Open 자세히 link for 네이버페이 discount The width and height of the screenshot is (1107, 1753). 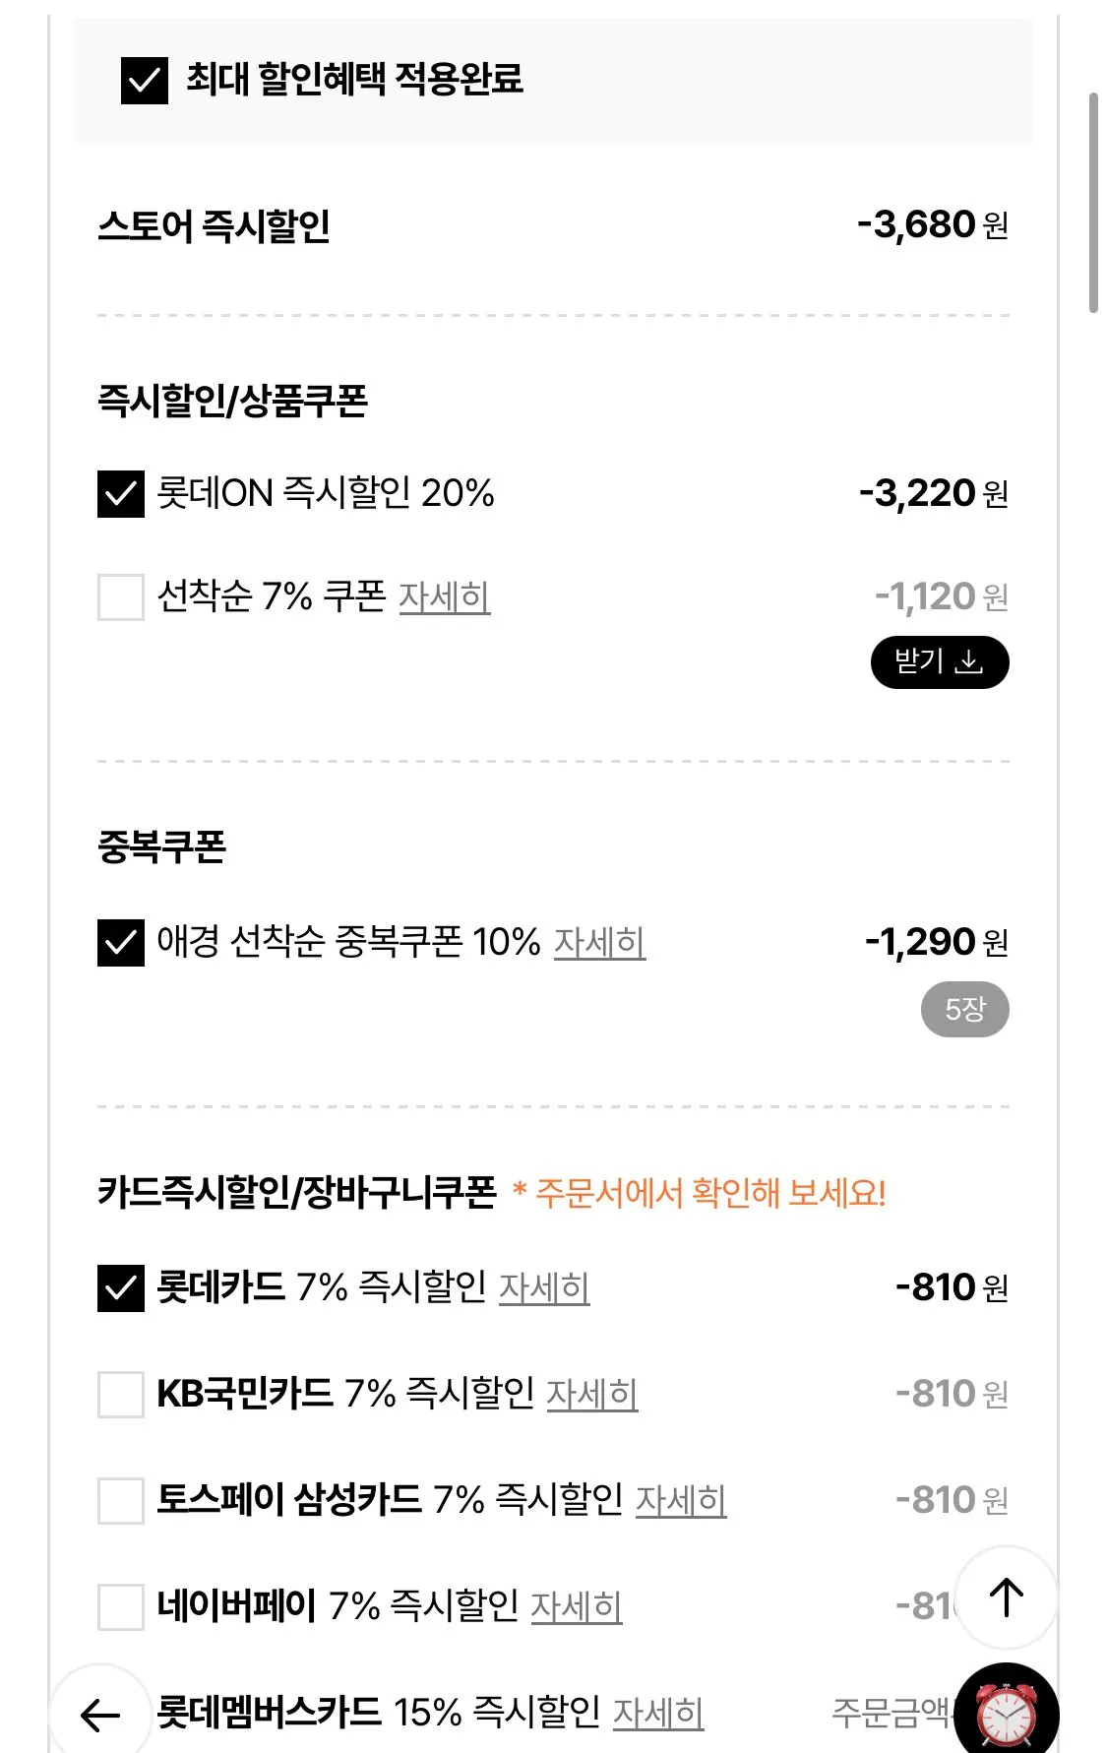(577, 1607)
